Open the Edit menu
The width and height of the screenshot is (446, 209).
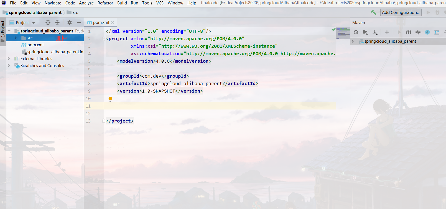point(24,3)
